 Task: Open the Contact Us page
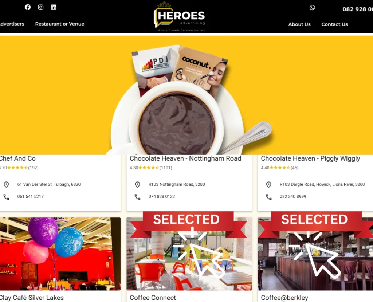coord(334,24)
